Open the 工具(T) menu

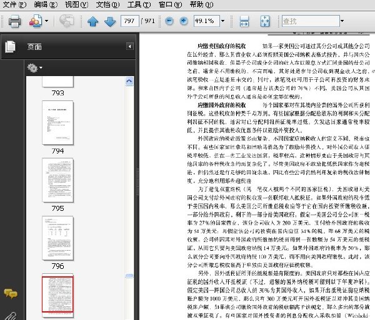[139, 4]
